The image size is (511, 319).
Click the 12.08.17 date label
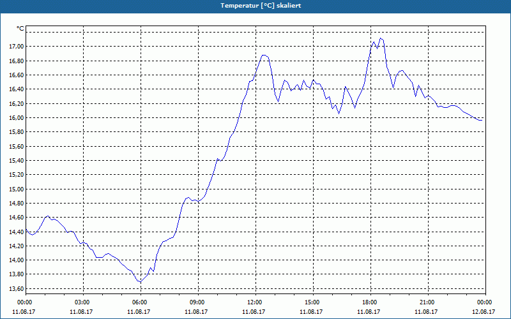484,312
